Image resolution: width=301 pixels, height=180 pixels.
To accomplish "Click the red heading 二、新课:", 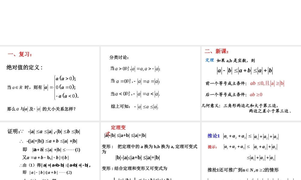I will click(x=216, y=51).
